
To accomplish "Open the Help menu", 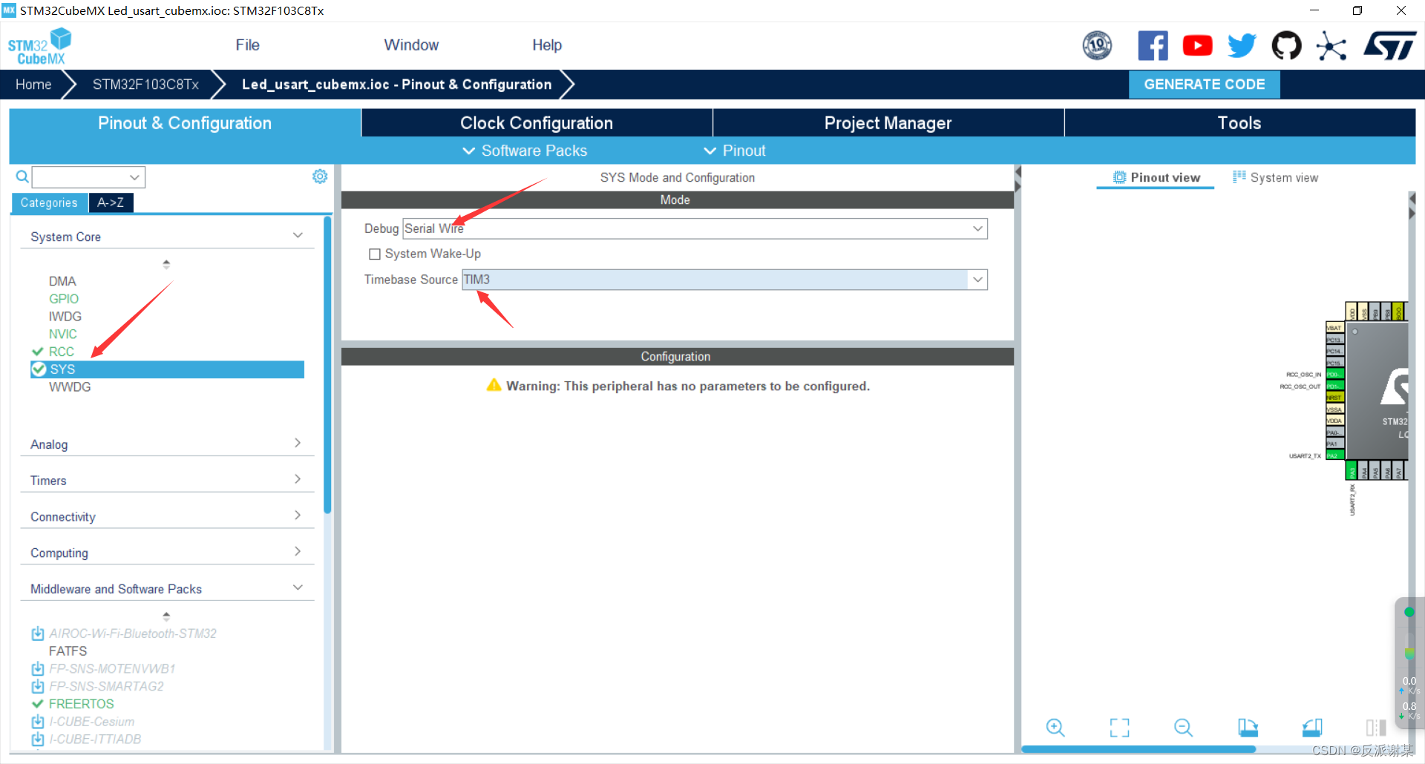I will (x=547, y=45).
